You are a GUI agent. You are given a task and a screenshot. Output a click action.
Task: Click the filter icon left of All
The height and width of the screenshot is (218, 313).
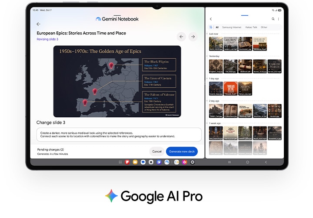(x=210, y=27)
